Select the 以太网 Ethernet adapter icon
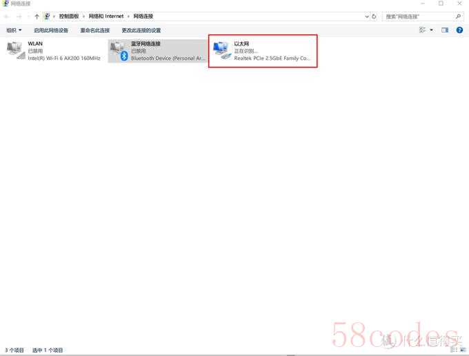Image resolution: width=469 pixels, height=356 pixels. click(x=222, y=50)
